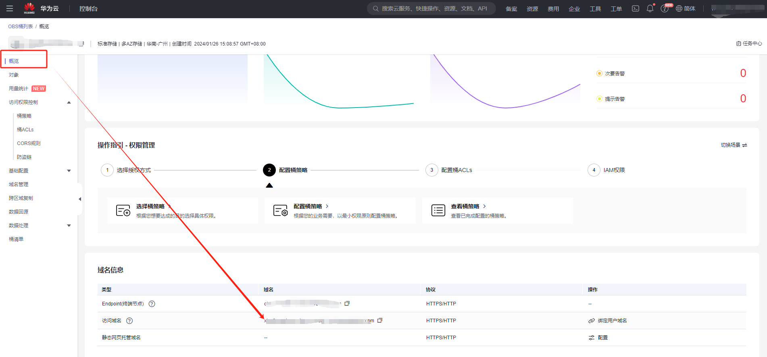Copy the Endpoint domain name
Image resolution: width=767 pixels, height=357 pixels.
pos(347,303)
